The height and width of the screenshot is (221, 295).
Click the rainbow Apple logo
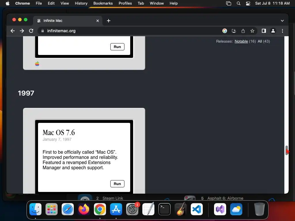(x=37, y=64)
